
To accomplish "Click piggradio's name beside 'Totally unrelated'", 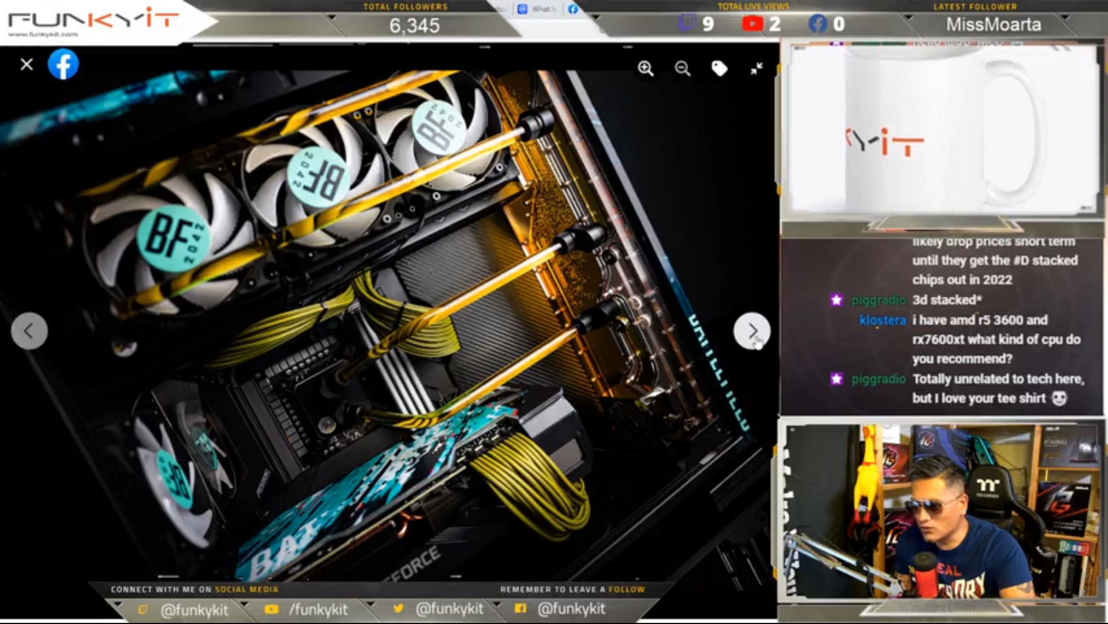I will (878, 379).
